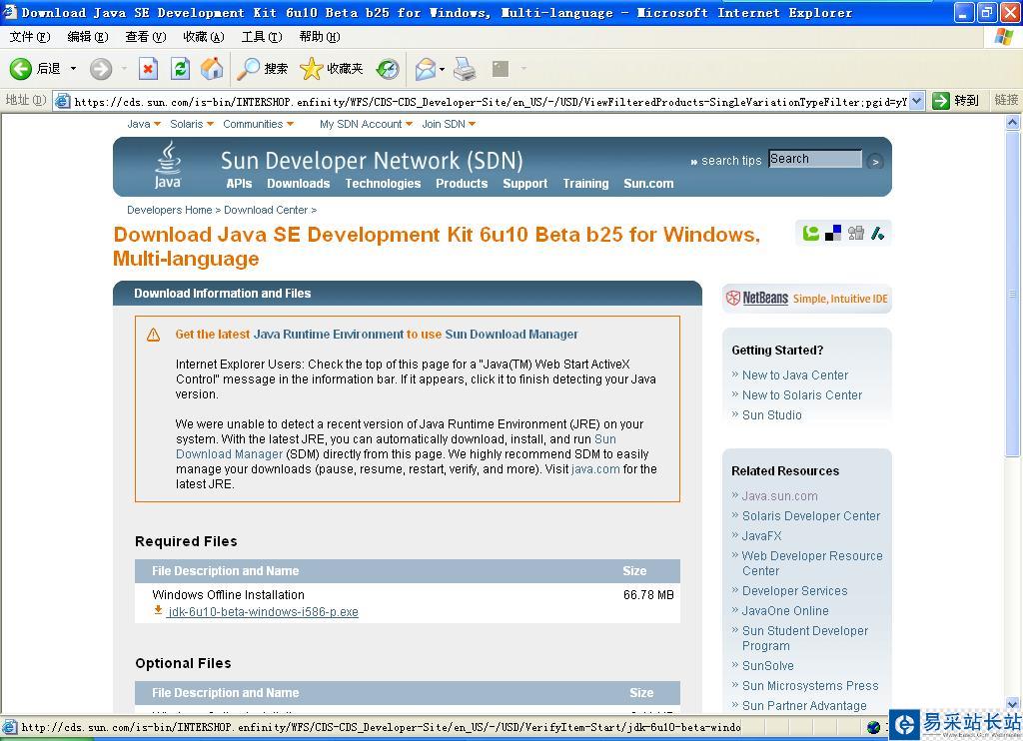Open the 工具(T) menu
The height and width of the screenshot is (741, 1023).
262,37
